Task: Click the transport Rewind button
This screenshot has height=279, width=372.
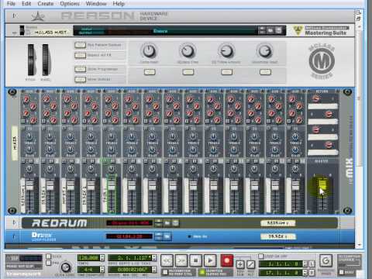Action: 167,261
